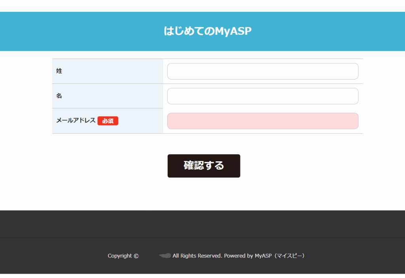Click the red 必須 required badge

click(108, 121)
